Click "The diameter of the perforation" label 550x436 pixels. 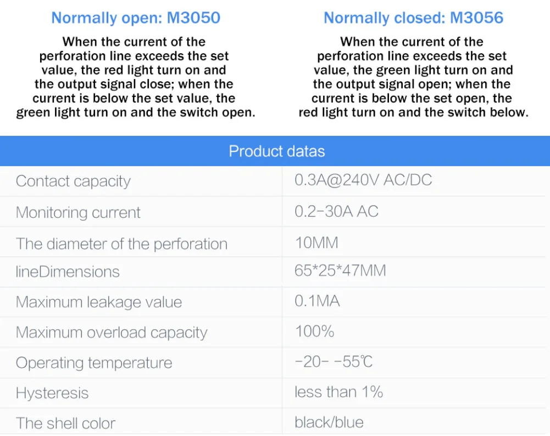pyautogui.click(x=121, y=244)
